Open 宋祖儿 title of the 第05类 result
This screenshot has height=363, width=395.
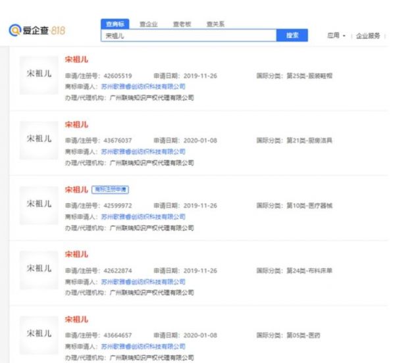click(x=76, y=320)
